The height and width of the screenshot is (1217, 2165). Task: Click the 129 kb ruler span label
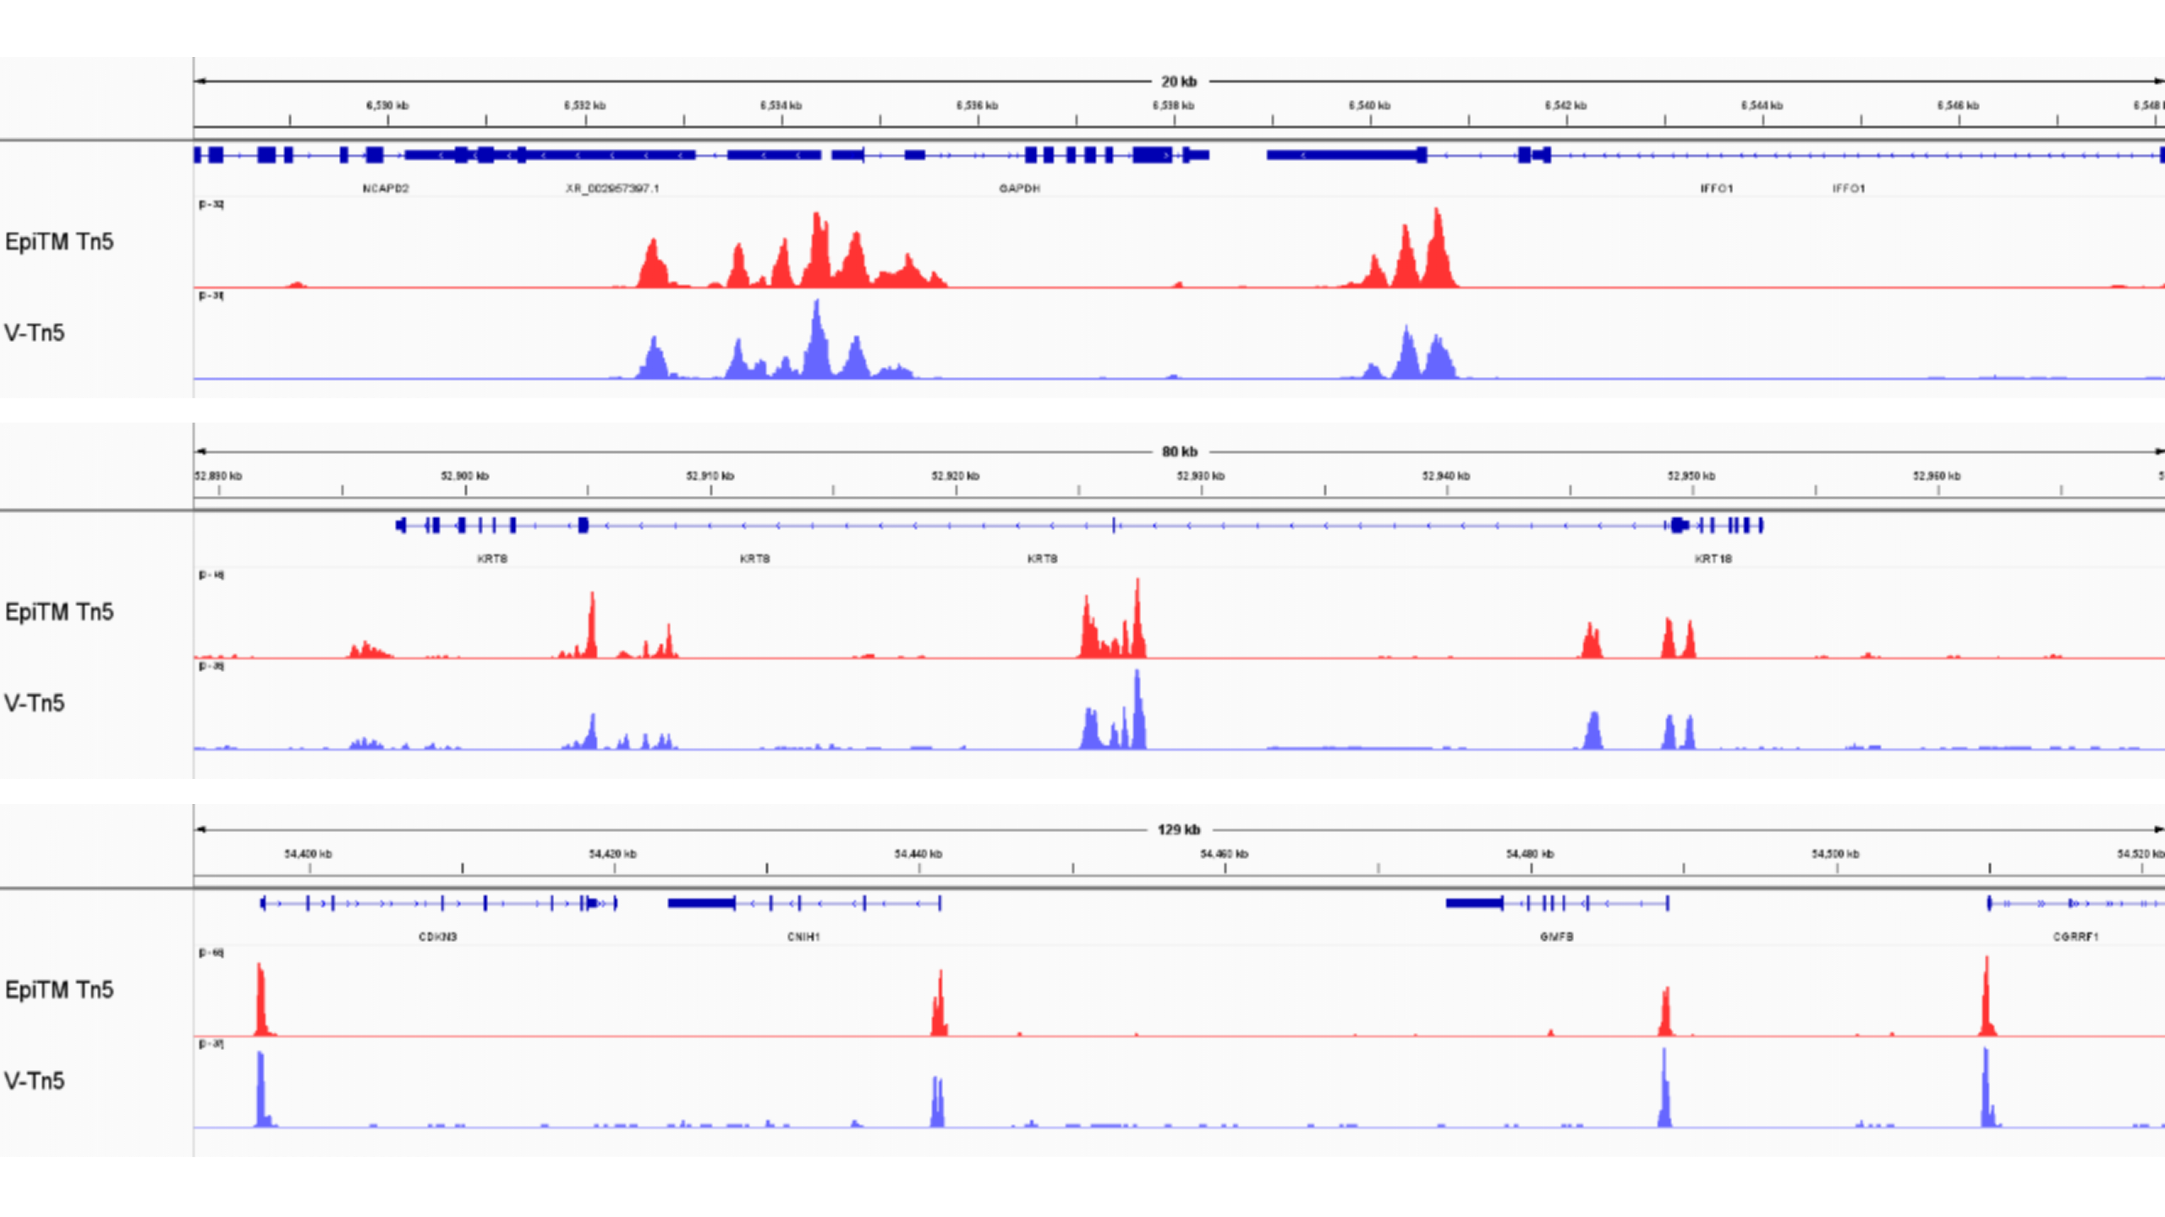1178,830
